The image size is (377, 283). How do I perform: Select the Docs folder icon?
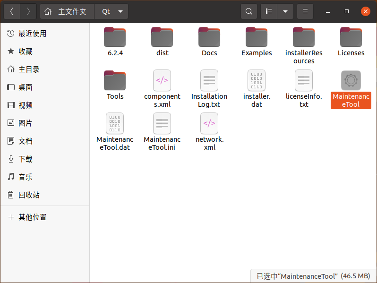(x=209, y=37)
